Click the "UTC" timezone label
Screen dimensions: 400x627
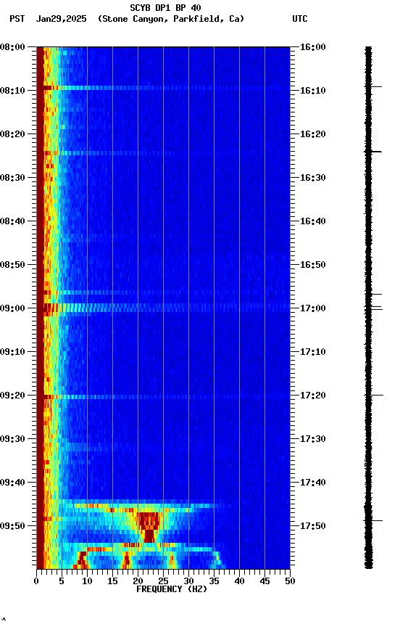[x=300, y=19]
